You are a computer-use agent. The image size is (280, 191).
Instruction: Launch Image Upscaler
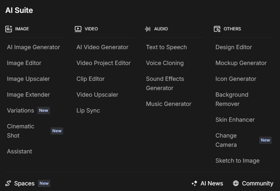tap(28, 79)
